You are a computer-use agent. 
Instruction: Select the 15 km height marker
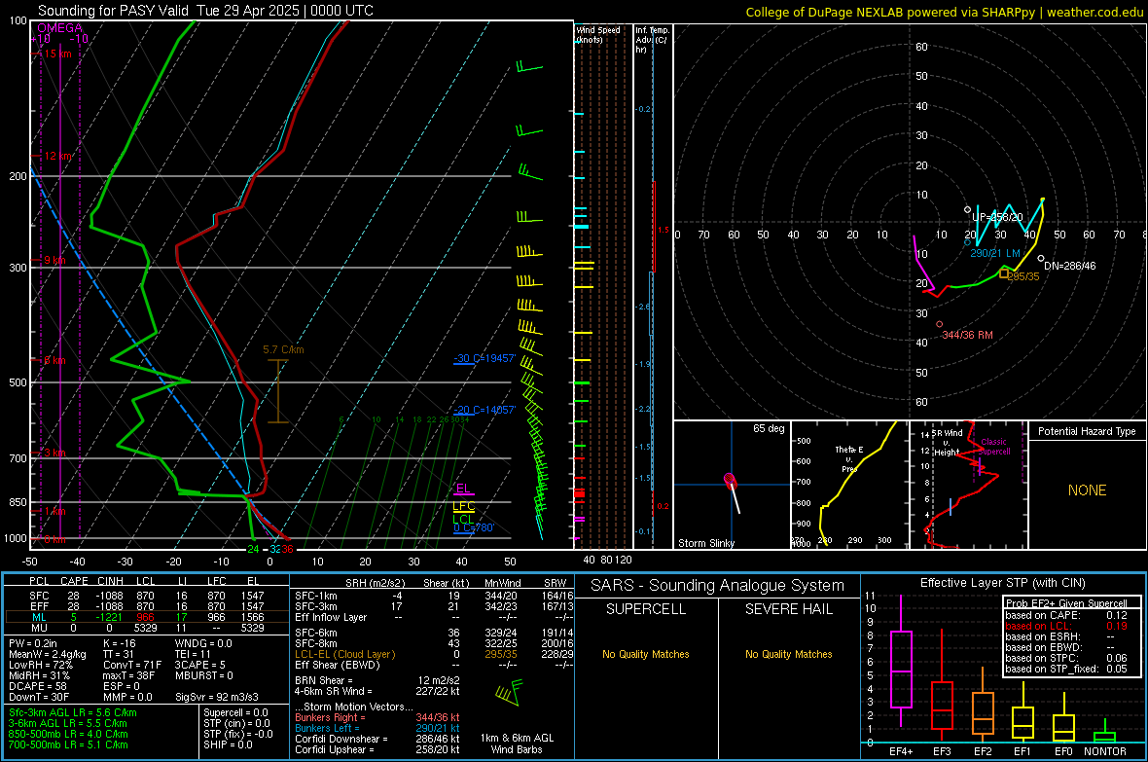(57, 54)
